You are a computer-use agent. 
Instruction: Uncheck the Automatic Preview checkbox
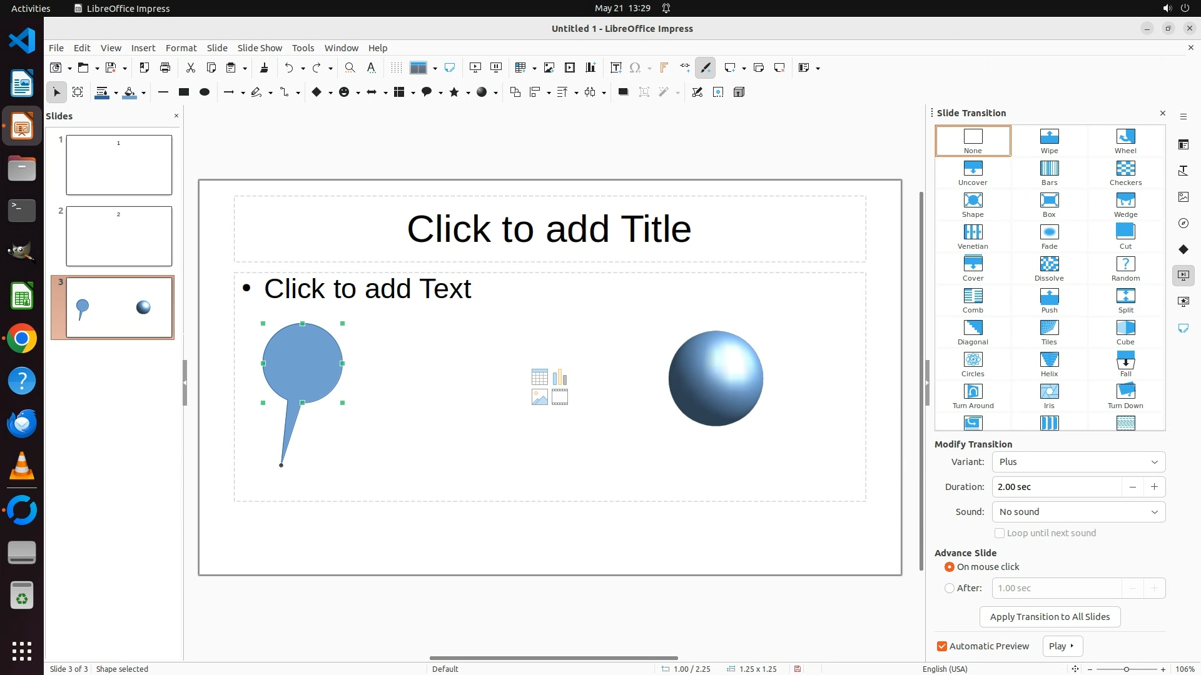click(942, 646)
